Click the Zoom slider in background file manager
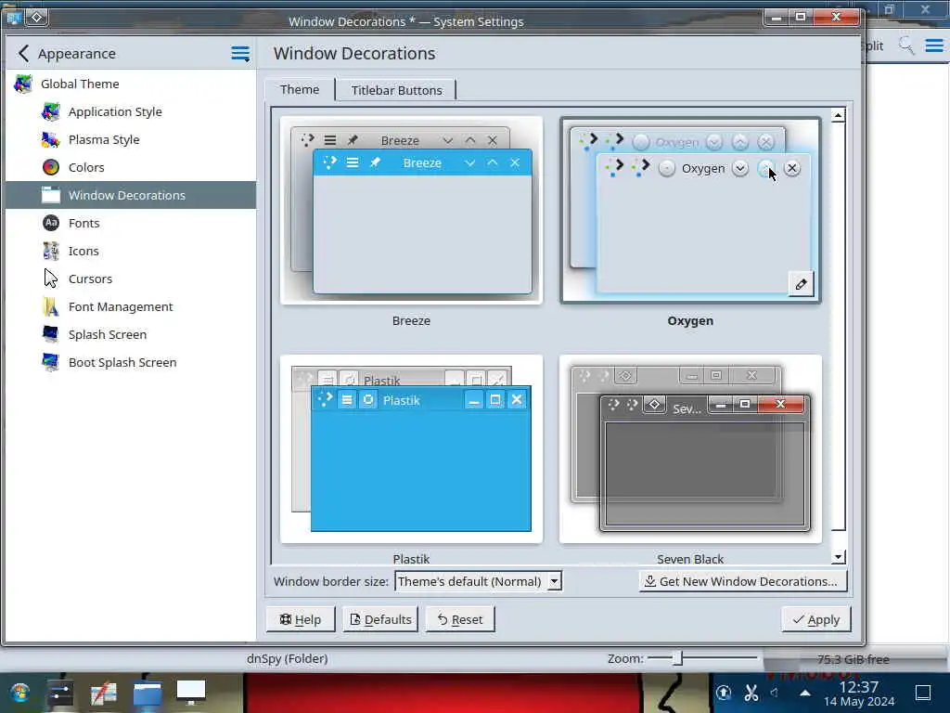 pos(701,658)
